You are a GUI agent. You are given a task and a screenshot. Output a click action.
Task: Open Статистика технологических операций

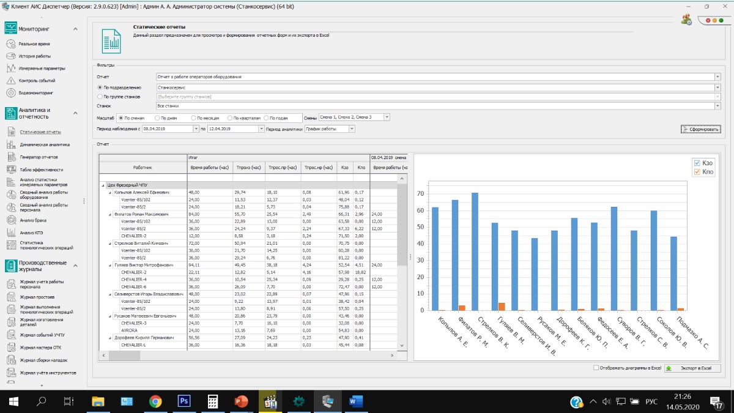[46, 245]
